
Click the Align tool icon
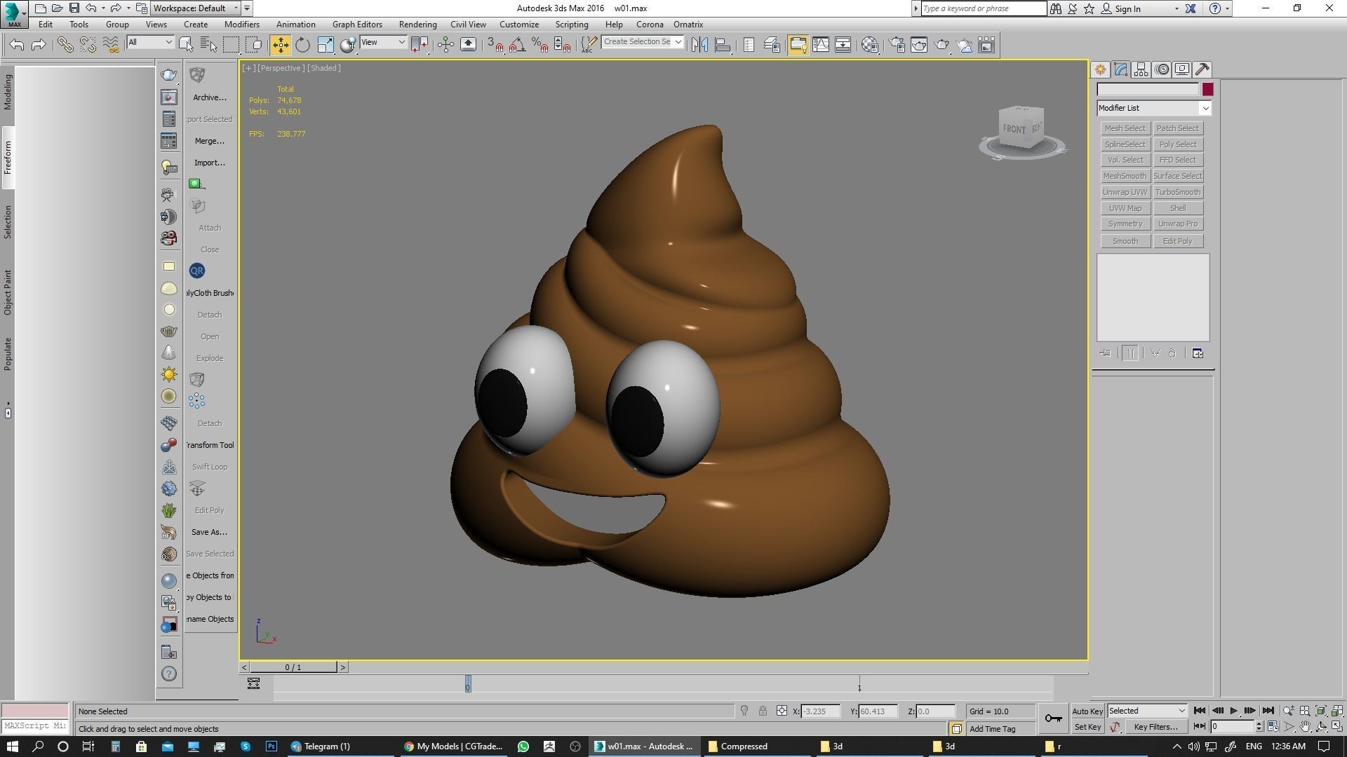(723, 45)
